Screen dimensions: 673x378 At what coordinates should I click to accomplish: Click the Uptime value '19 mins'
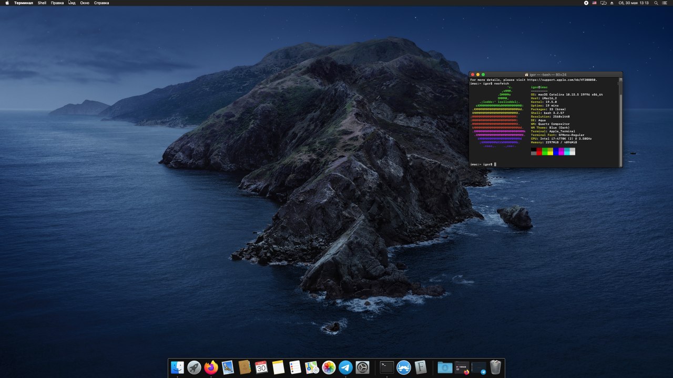pos(551,106)
